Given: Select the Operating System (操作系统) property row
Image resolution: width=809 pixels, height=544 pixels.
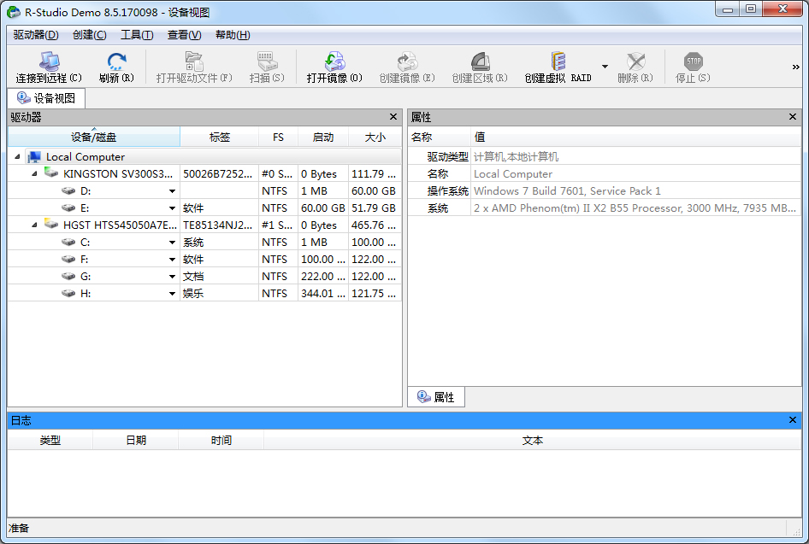Looking at the screenshot, I should click(604, 190).
